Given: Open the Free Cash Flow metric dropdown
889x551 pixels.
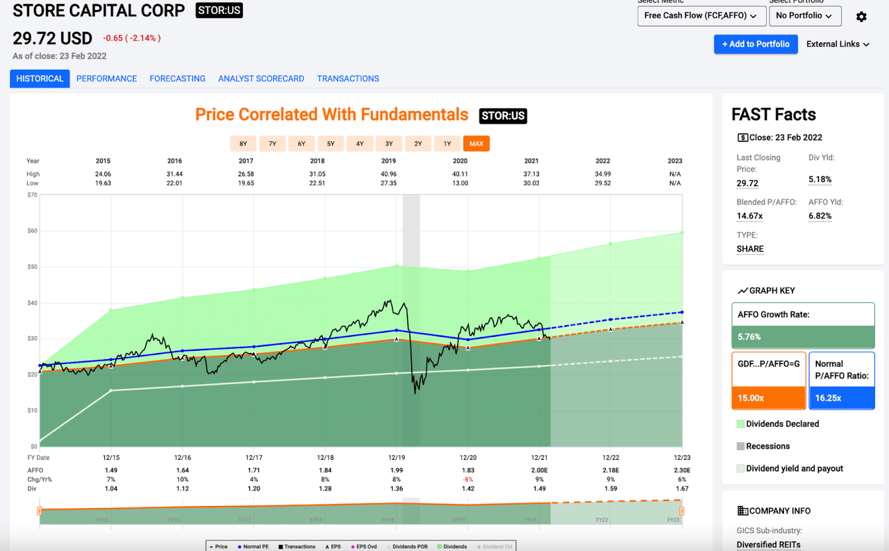Looking at the screenshot, I should 701,15.
